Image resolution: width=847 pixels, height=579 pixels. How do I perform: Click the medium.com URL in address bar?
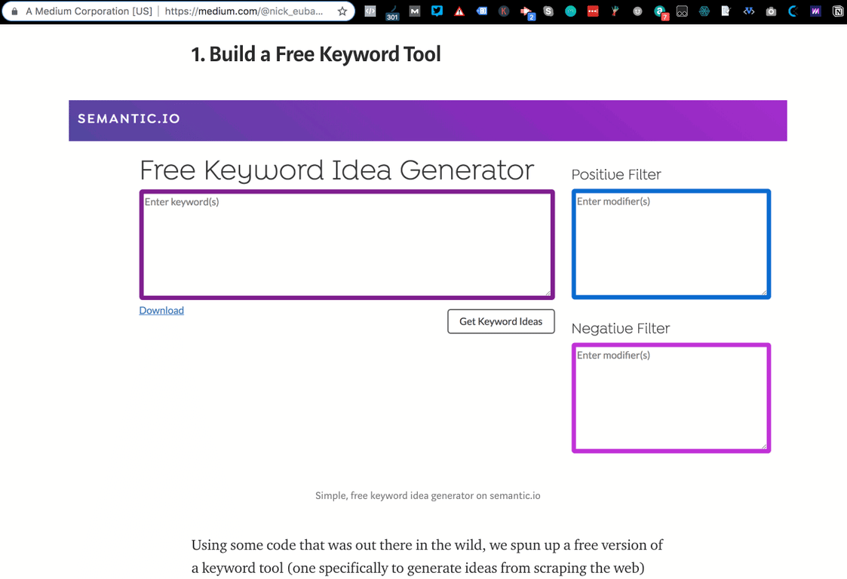244,11
